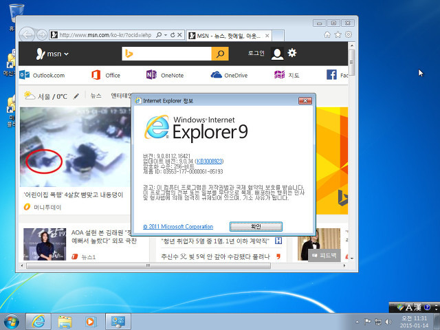Click the msn butterfly logo

(x=41, y=54)
